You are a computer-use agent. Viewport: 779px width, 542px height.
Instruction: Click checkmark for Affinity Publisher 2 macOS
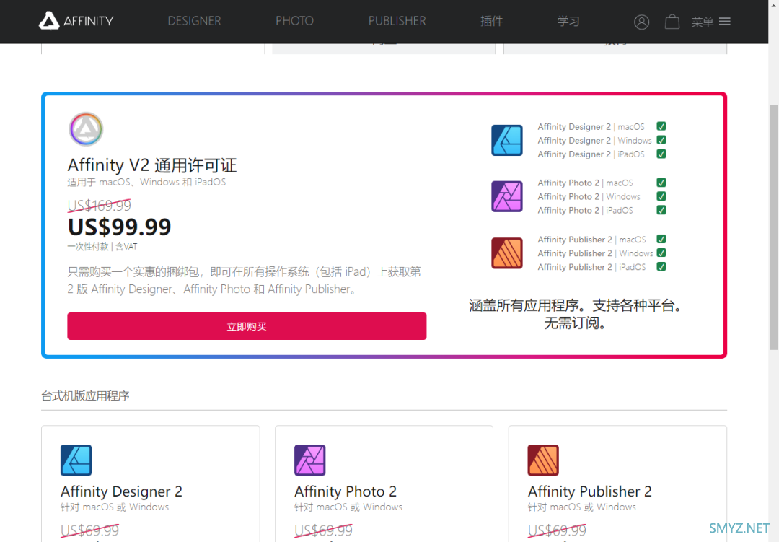(661, 239)
